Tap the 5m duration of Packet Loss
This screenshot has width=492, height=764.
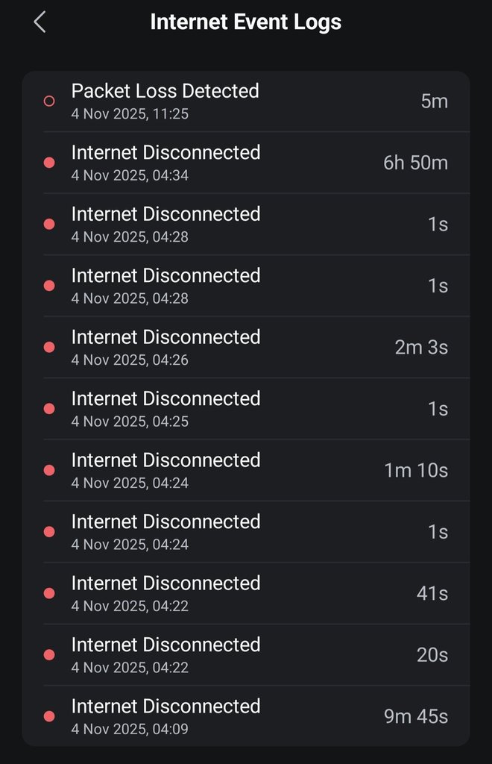434,101
